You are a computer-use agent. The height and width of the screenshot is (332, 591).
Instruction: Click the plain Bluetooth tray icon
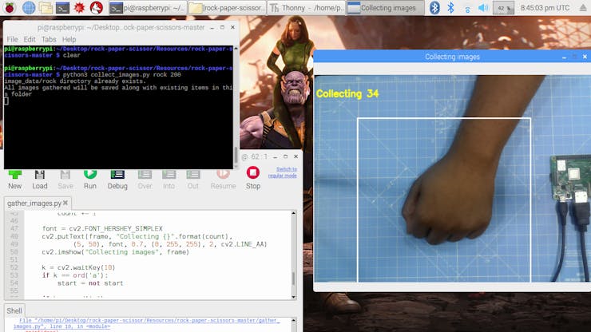450,7
